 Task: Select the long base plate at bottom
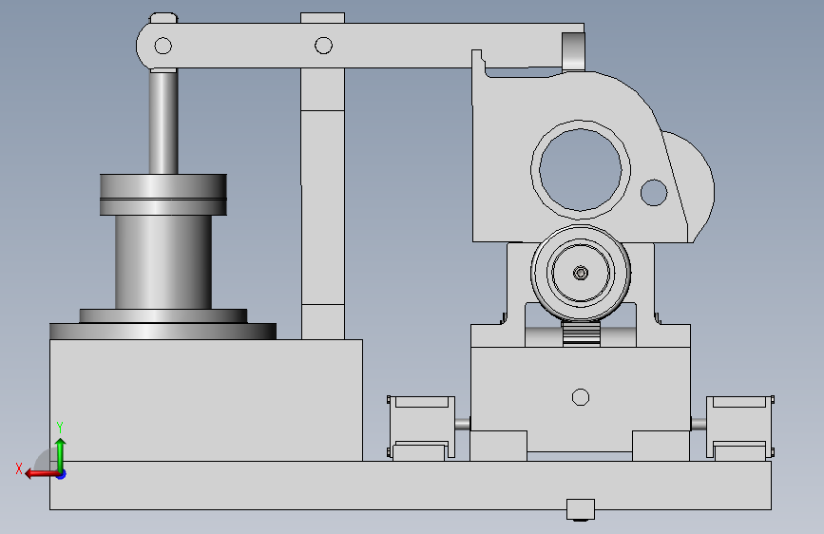[x=411, y=486]
